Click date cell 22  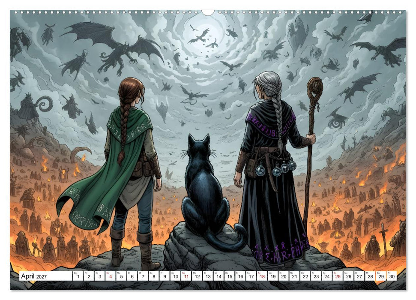point(305,276)
